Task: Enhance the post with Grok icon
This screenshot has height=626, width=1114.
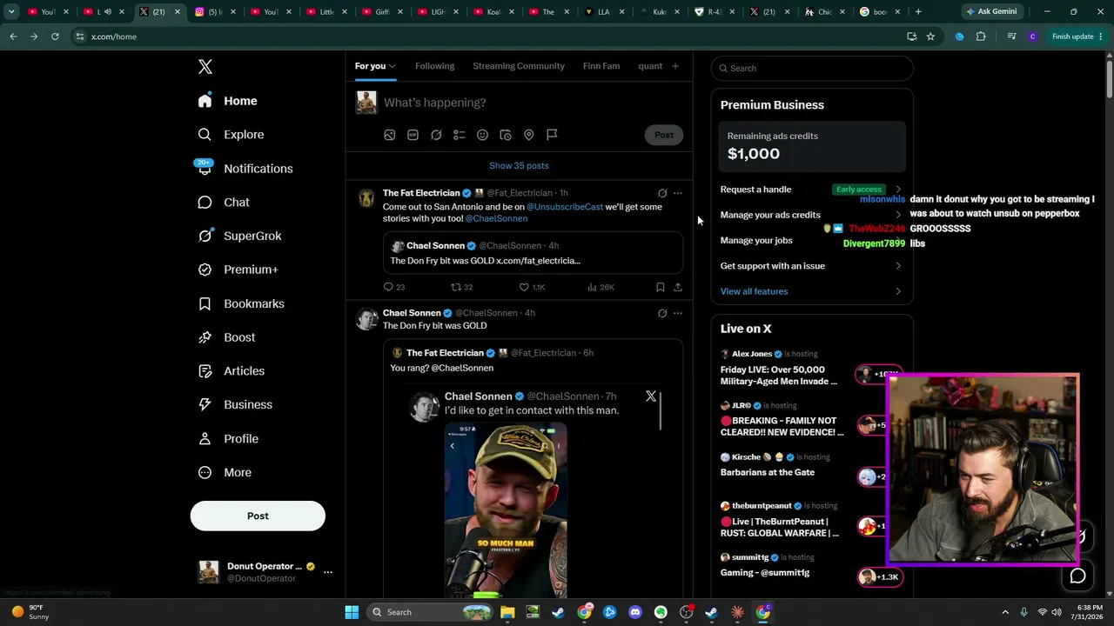Action: tap(436, 135)
